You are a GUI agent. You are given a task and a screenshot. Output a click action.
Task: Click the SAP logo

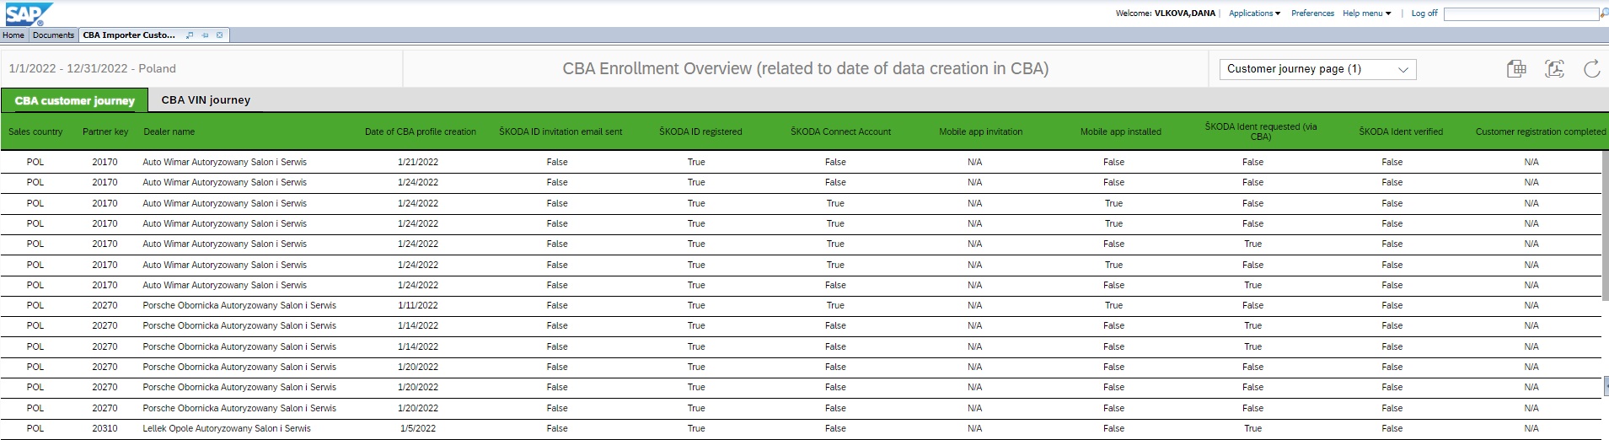tap(29, 13)
